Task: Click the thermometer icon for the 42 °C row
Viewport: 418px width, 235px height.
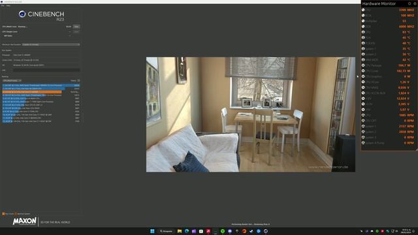Action: (x=363, y=59)
